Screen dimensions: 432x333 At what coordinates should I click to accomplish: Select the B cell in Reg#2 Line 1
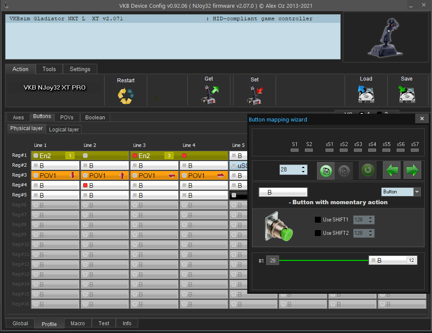tap(56, 165)
